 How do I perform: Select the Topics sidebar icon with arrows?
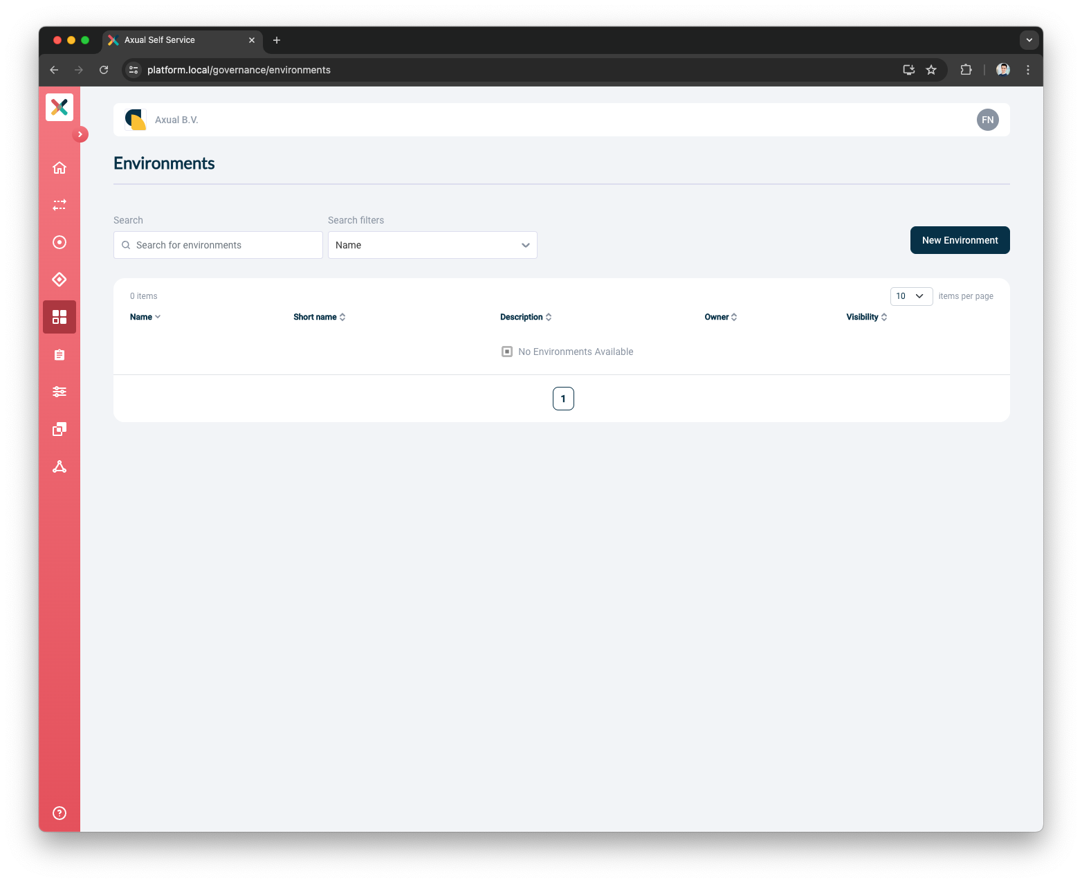[59, 205]
